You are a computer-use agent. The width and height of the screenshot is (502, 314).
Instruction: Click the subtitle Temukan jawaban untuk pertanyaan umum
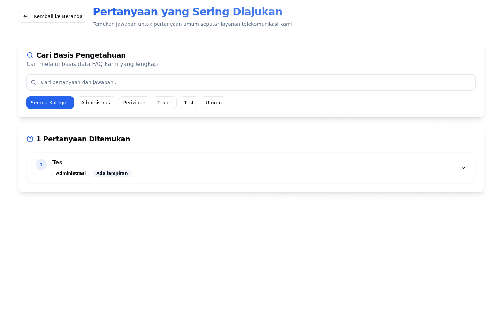click(x=192, y=24)
